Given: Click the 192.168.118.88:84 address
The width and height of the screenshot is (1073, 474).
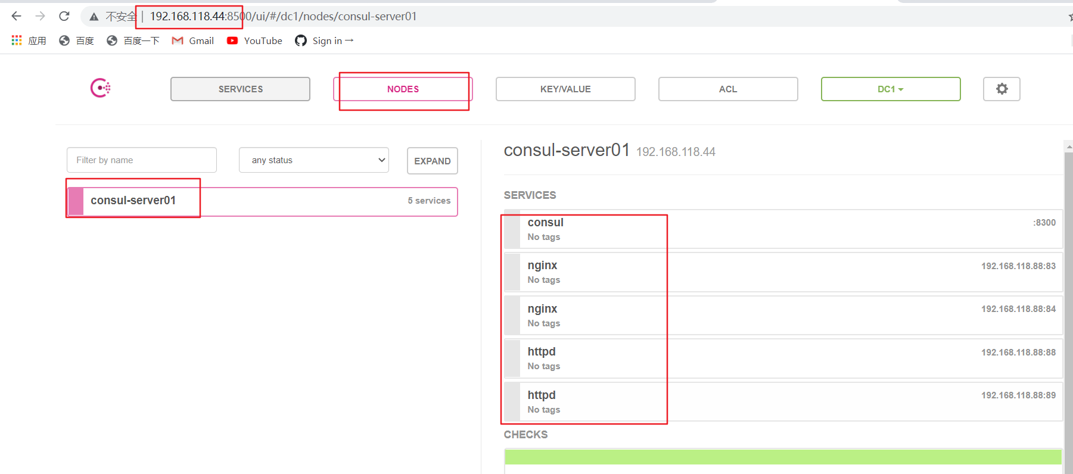Looking at the screenshot, I should 1019,309.
